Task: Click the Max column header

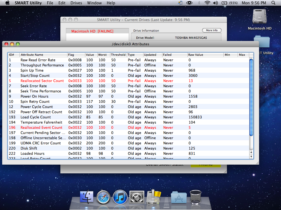Action: click(243, 55)
